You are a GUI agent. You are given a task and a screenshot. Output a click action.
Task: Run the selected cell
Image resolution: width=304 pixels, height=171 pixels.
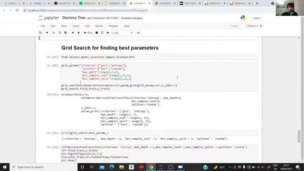88,33
